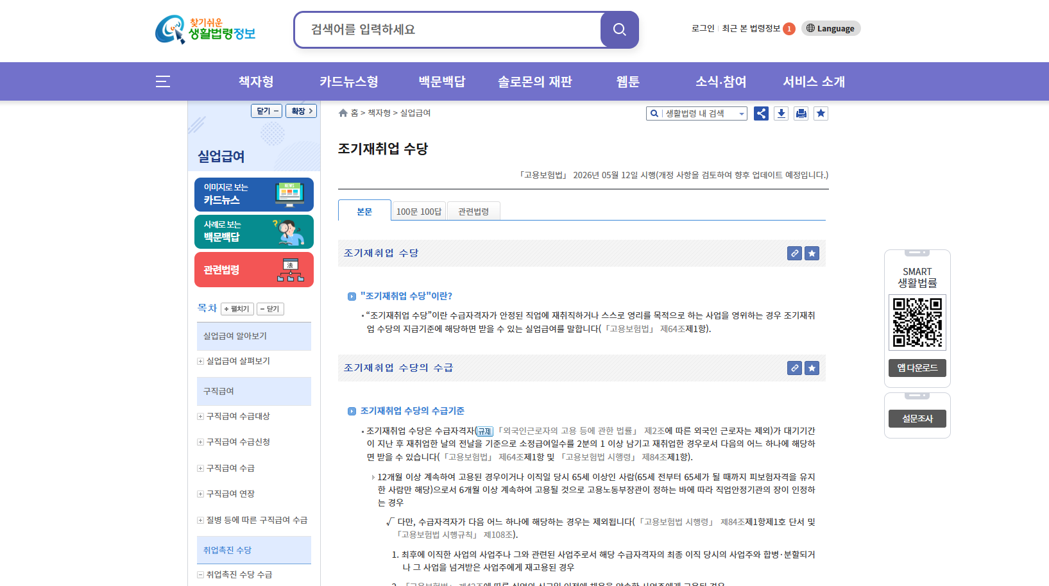Click the 앱 다운로드 button
The width and height of the screenshot is (1049, 586).
pyautogui.click(x=917, y=368)
